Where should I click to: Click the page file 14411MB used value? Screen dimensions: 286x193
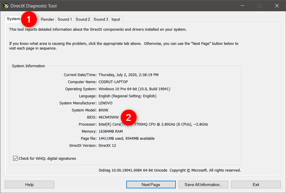tap(126, 138)
